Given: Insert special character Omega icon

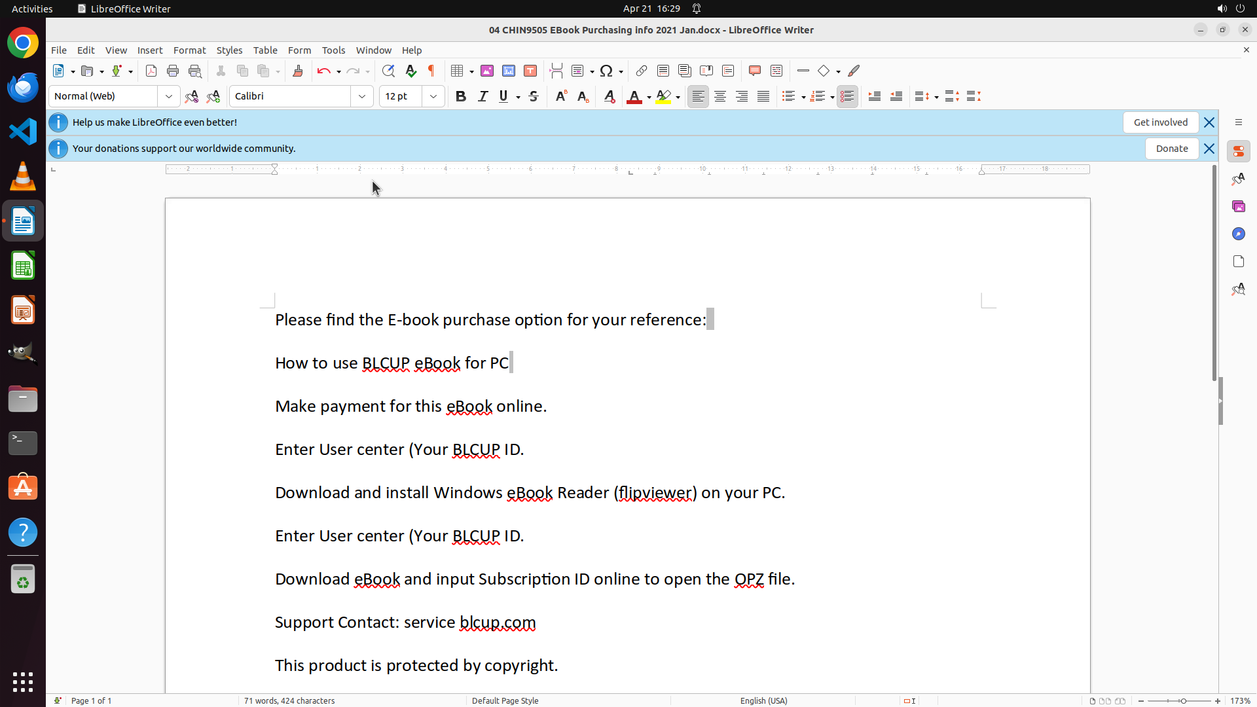Looking at the screenshot, I should pos(606,71).
